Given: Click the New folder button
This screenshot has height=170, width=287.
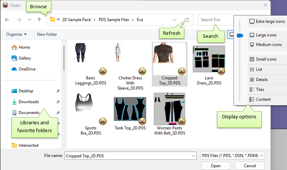Looking at the screenshot, I should click(47, 34).
